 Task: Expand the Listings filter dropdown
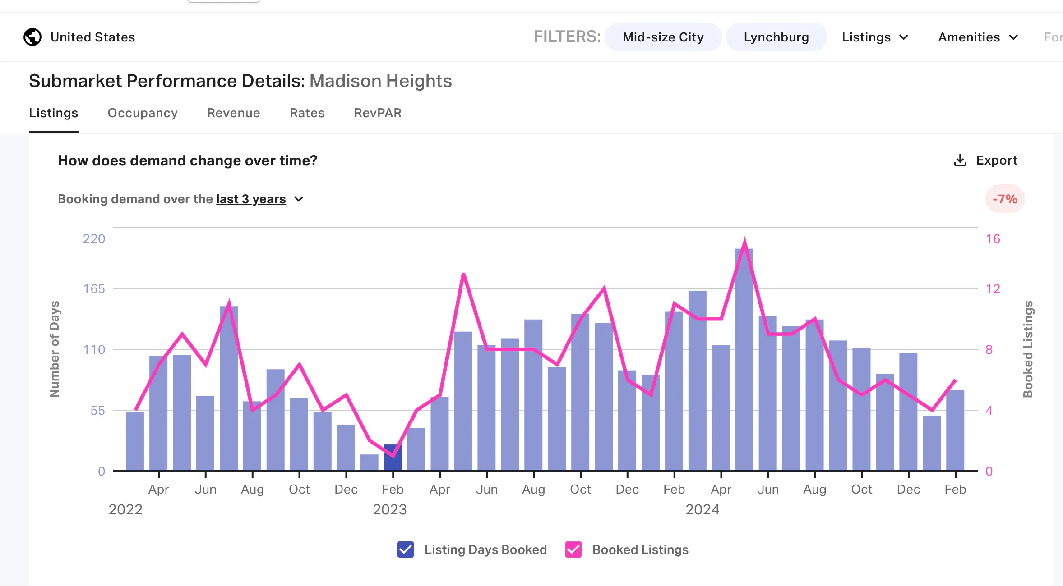(x=875, y=37)
